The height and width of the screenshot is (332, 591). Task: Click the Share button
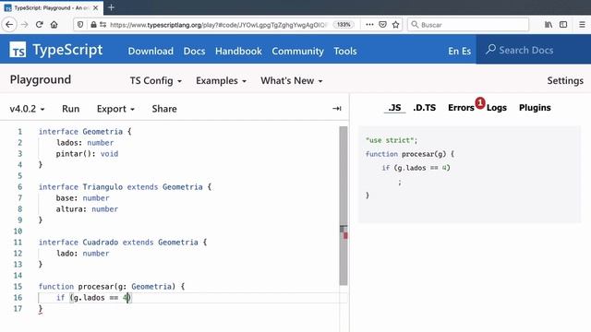coord(164,109)
